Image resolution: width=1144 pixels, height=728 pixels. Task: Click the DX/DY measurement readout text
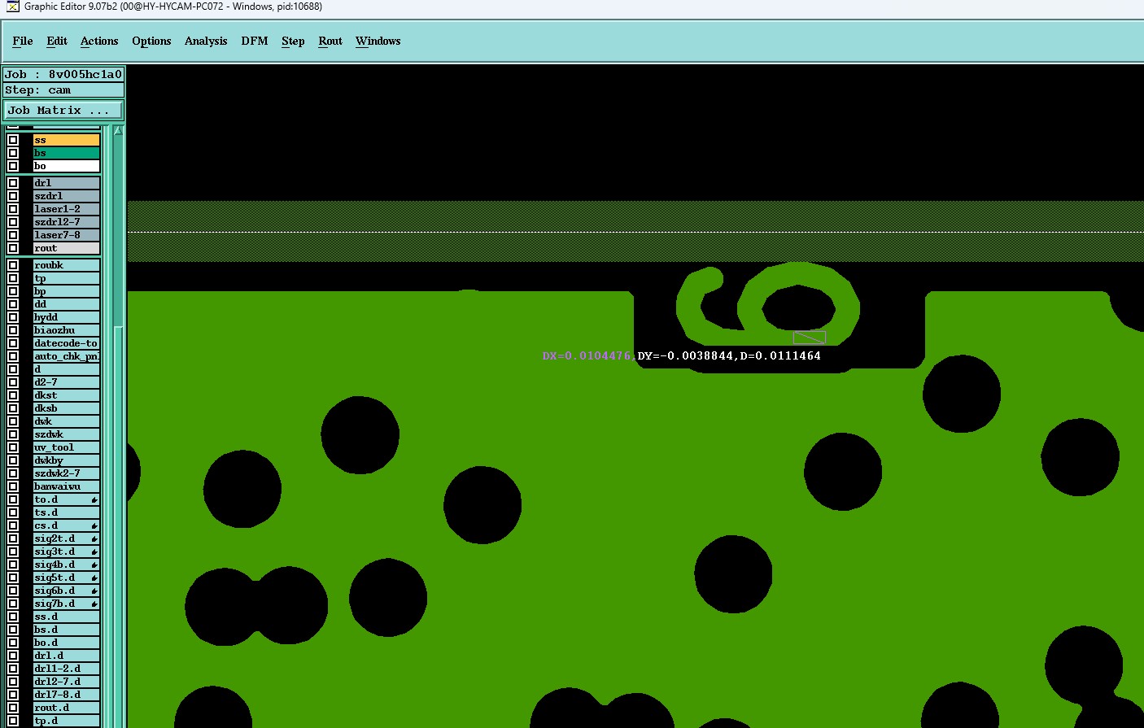tap(682, 355)
